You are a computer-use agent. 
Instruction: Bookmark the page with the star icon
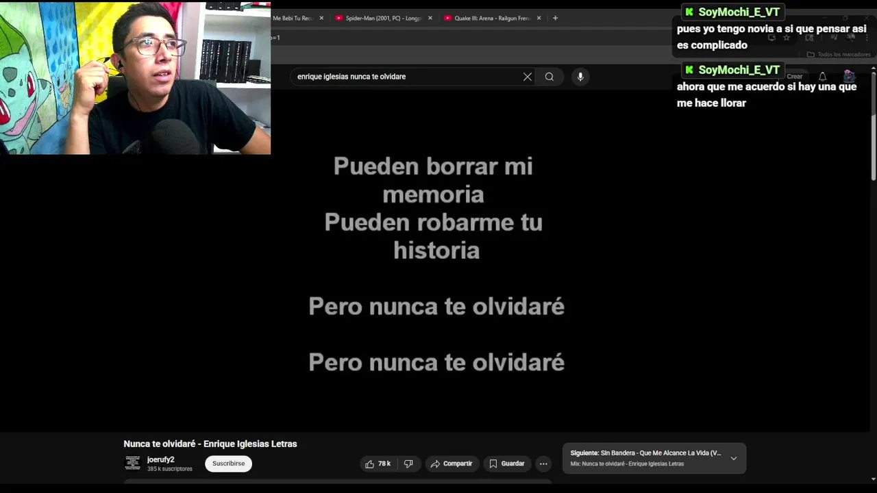coord(787,38)
